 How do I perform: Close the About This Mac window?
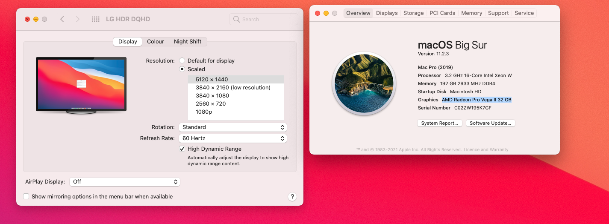point(318,13)
